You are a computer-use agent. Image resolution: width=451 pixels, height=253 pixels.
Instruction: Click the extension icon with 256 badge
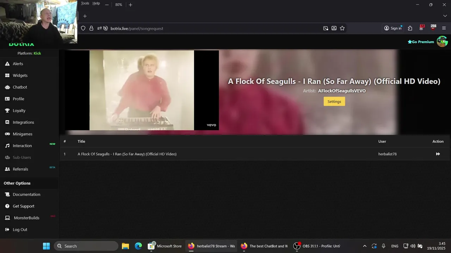433,28
